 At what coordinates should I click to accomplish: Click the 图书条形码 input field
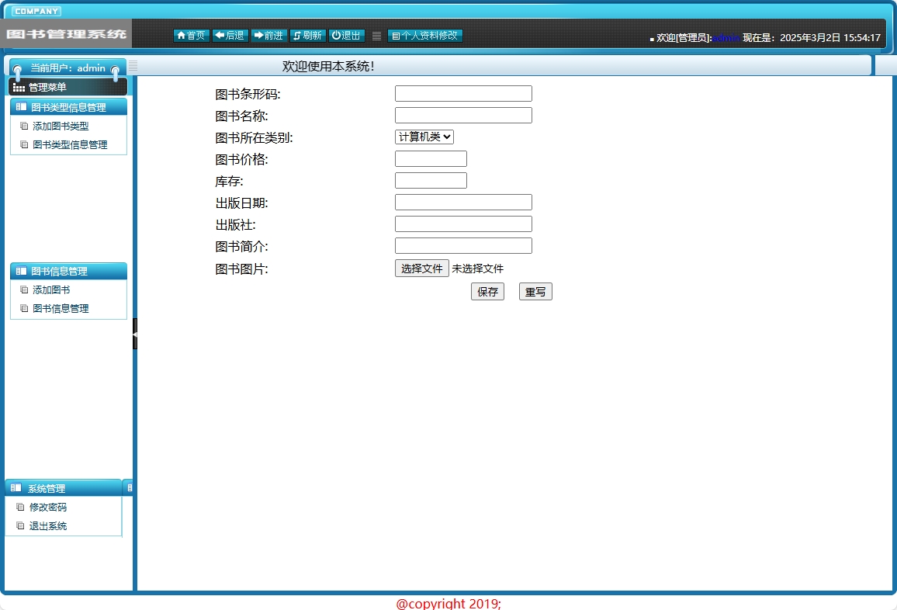[x=463, y=93]
